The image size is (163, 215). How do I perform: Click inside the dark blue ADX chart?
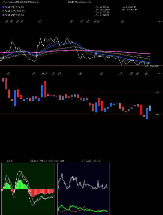83,189
